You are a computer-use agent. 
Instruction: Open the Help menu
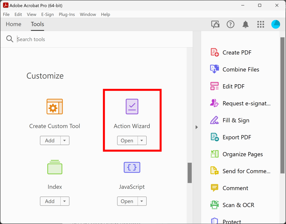(105, 15)
